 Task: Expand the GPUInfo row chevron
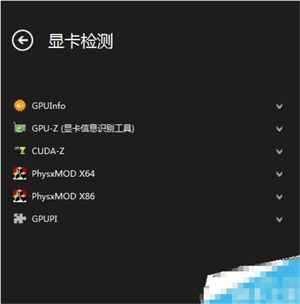tap(279, 106)
